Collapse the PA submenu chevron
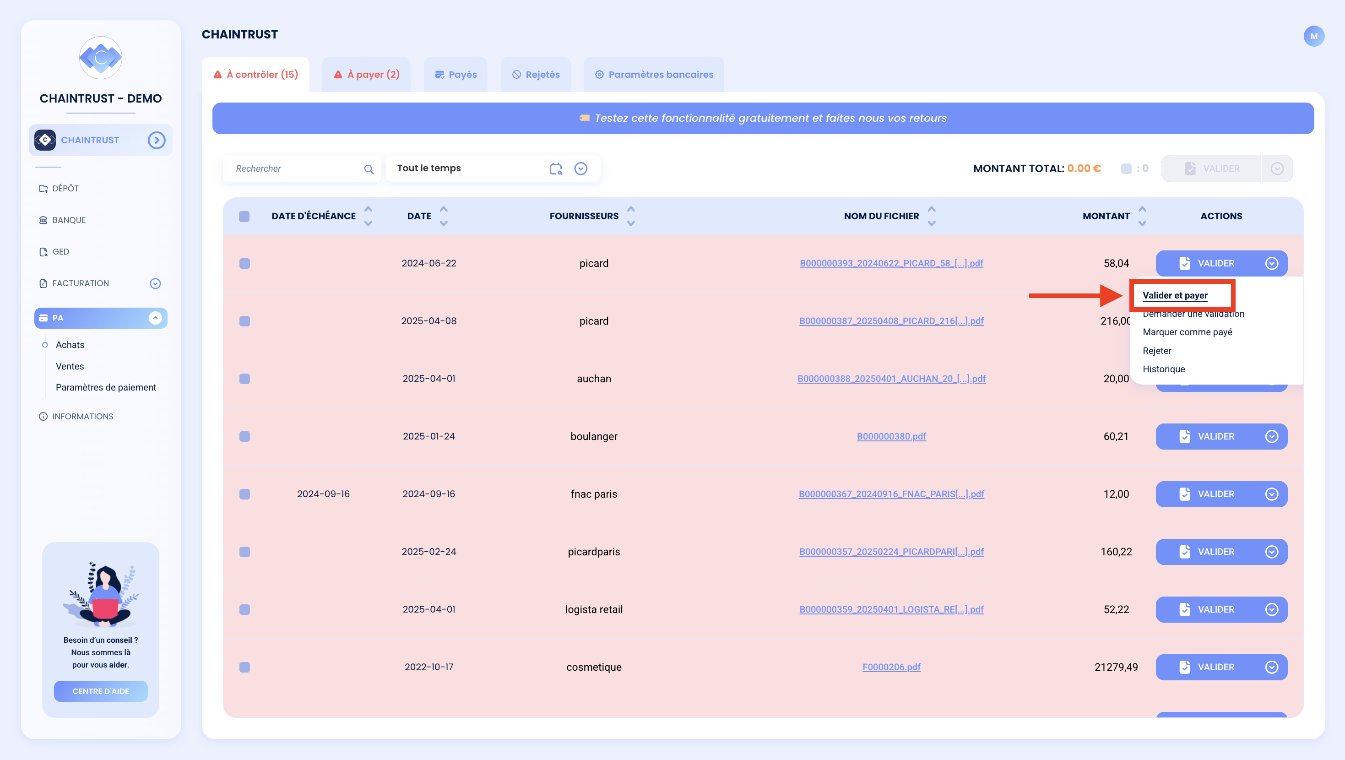The height and width of the screenshot is (760, 1345). (x=155, y=318)
